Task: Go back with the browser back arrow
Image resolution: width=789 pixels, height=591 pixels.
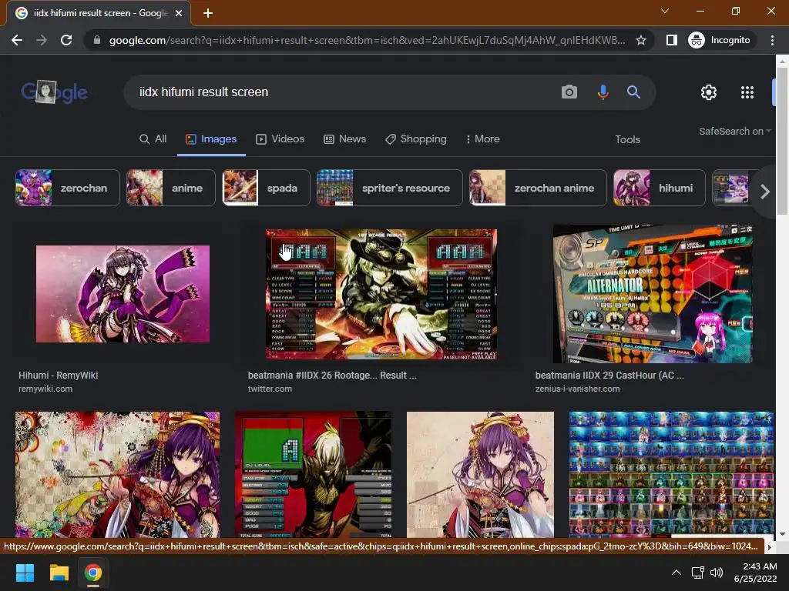Action: coord(17,40)
